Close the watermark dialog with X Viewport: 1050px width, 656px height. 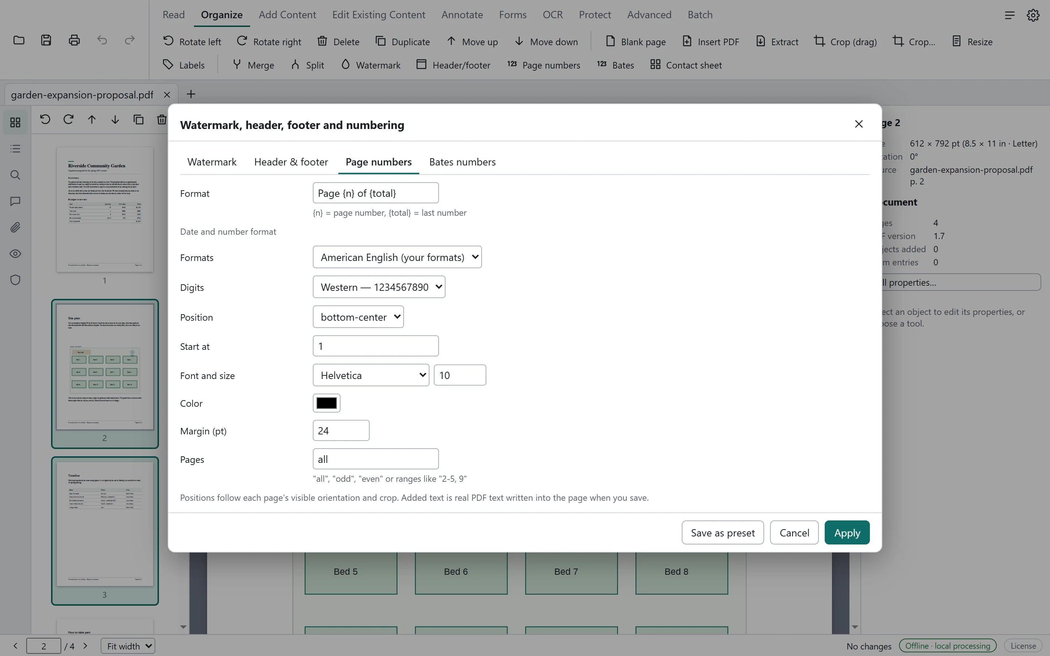pyautogui.click(x=859, y=124)
